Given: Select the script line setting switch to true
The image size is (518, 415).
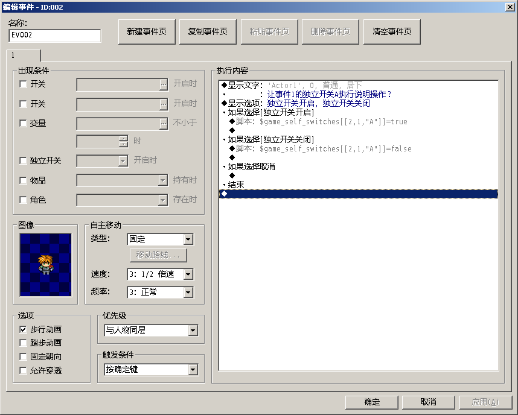Looking at the screenshot, I should (x=359, y=121).
